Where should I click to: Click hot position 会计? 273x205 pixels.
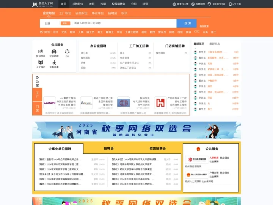[56, 32]
